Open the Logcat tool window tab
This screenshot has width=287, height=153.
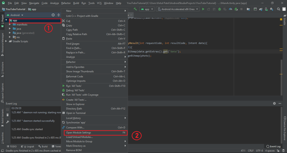[29, 147]
